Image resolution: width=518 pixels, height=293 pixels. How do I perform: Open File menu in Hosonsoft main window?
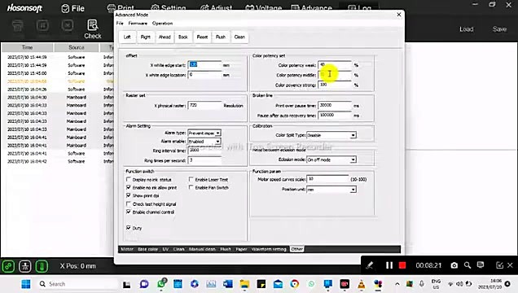pyautogui.click(x=73, y=8)
